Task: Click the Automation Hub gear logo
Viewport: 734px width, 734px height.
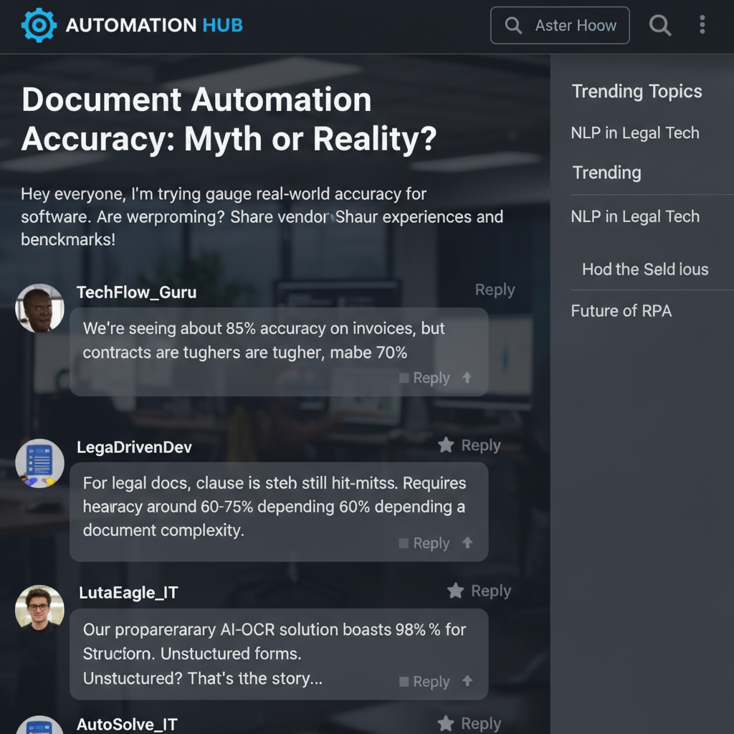Action: (39, 26)
